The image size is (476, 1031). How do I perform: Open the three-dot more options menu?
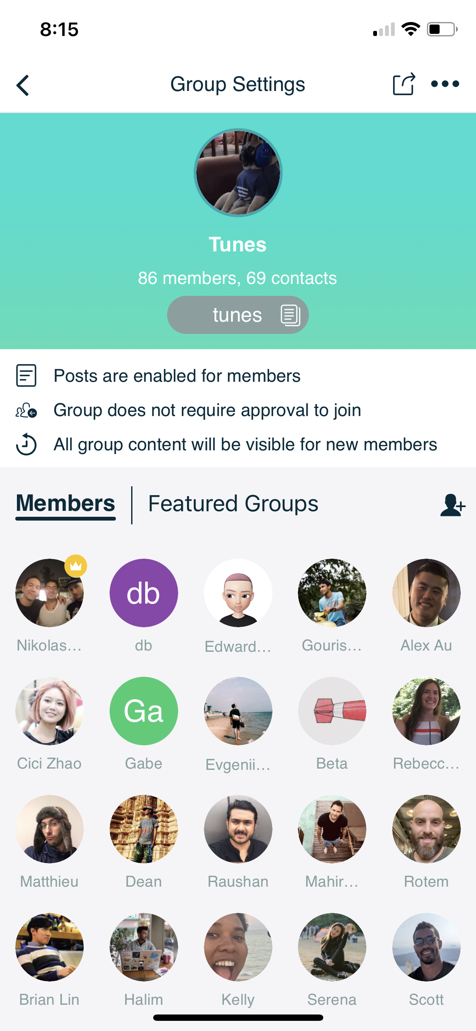click(445, 84)
